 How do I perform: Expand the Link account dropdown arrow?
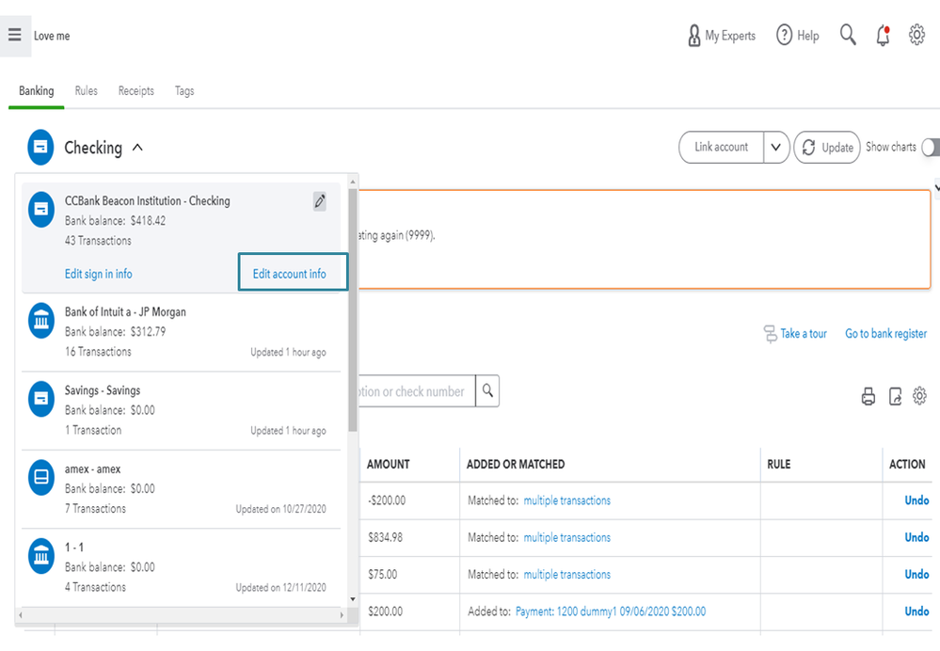pos(775,148)
